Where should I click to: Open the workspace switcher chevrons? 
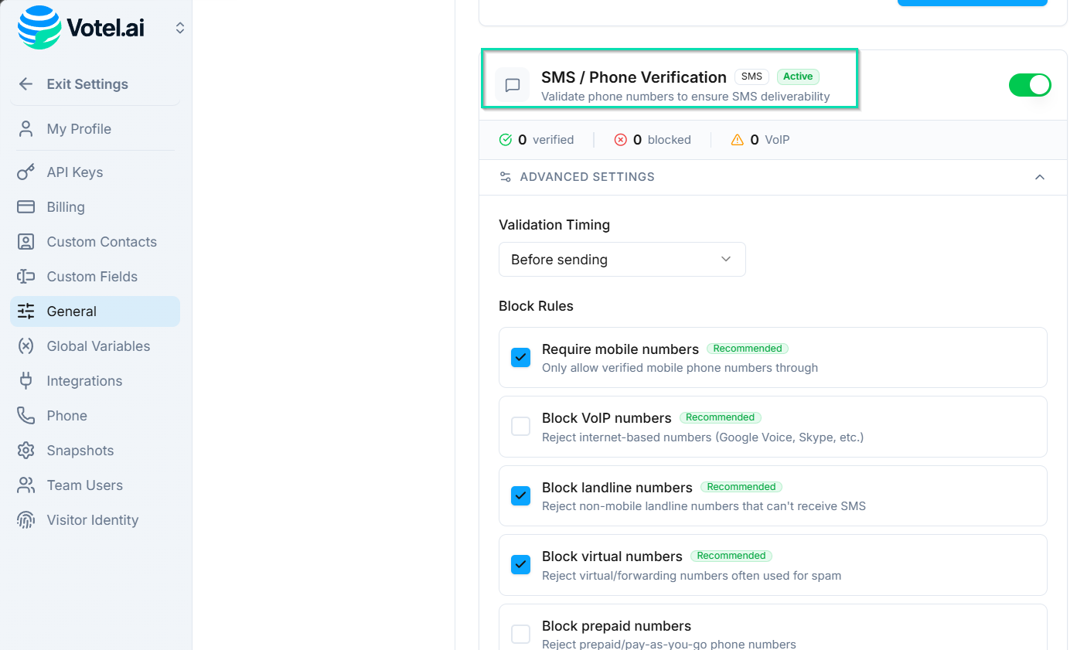click(180, 29)
